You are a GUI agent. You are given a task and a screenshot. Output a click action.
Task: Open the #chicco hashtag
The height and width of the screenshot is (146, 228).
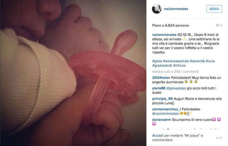179,65
